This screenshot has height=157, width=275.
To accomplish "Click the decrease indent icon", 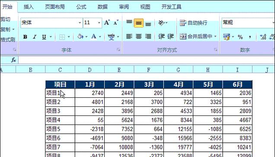I will click(161, 36).
